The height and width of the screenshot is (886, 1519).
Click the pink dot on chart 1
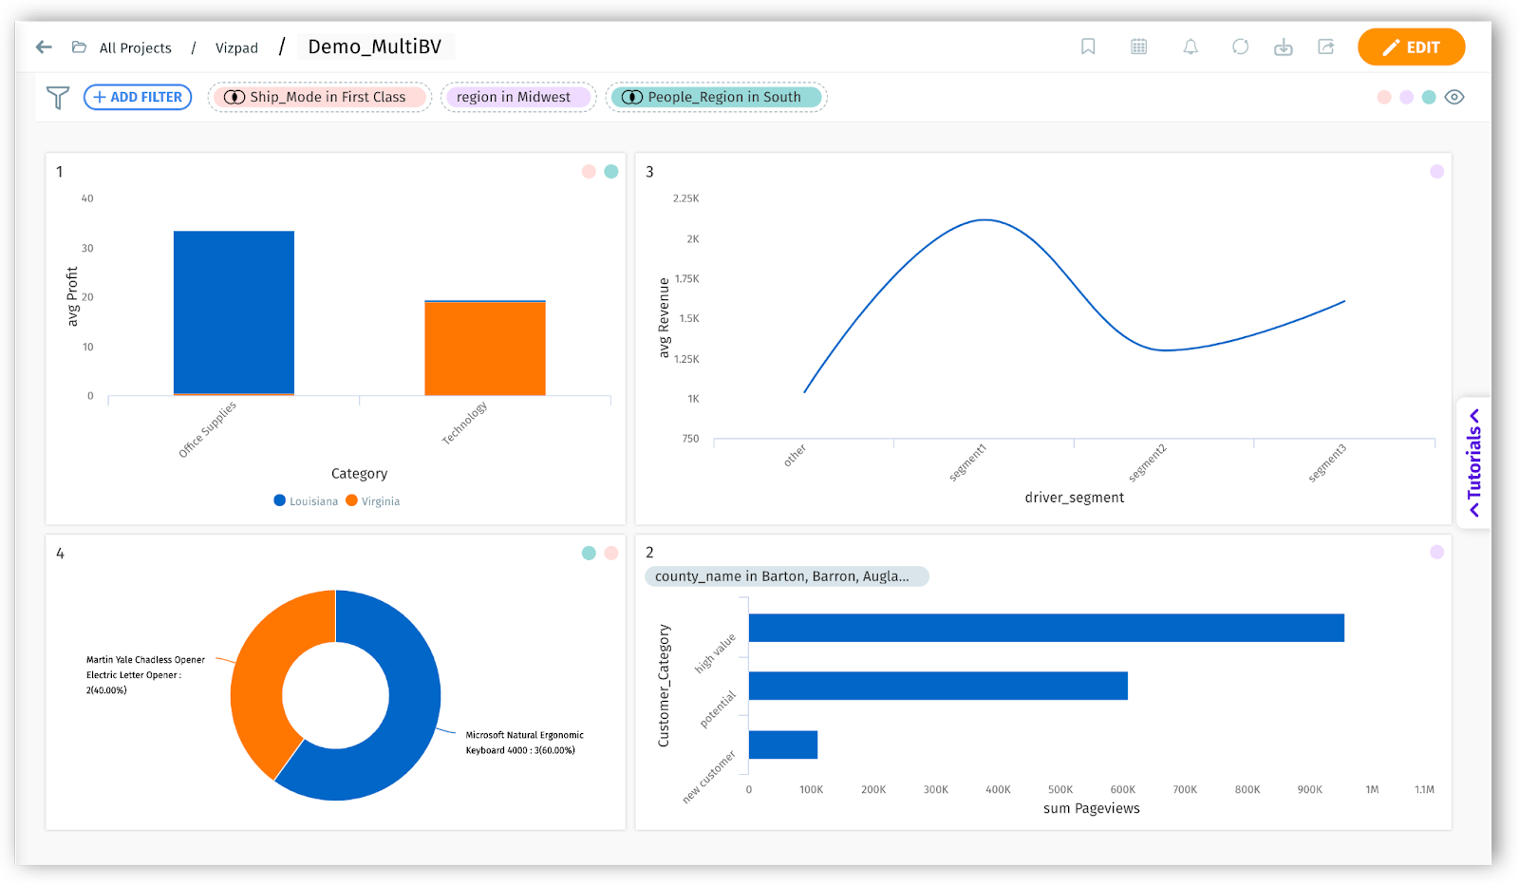(x=589, y=171)
